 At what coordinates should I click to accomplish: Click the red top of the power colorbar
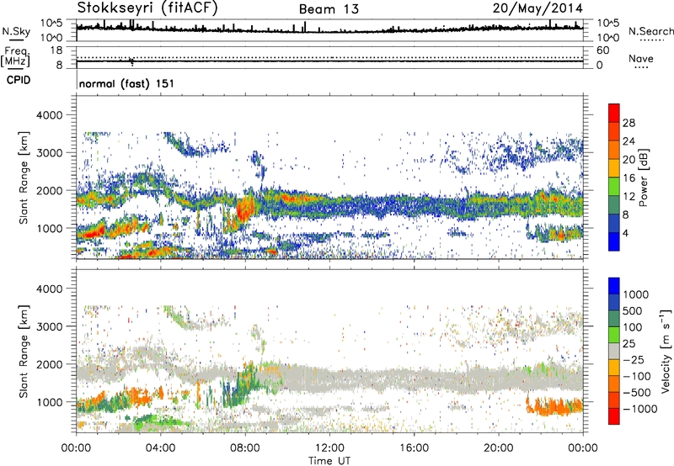pyautogui.click(x=614, y=113)
